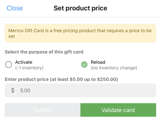Click the '(-1 inventory)' subtext
The width and height of the screenshot is (160, 120).
[29, 68]
